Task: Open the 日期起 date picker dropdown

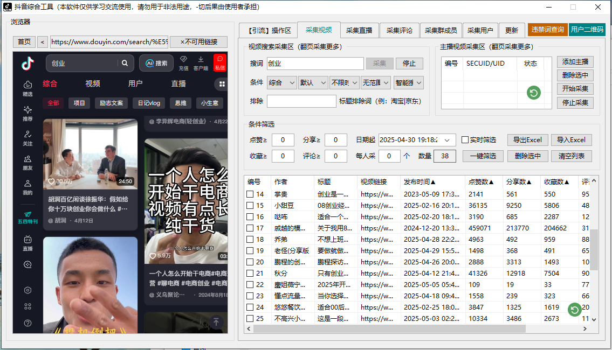Action: (x=447, y=140)
